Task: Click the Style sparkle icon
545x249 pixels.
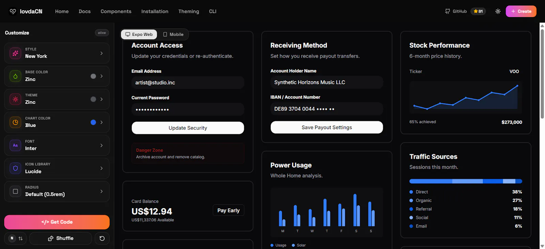Action: (x=15, y=53)
